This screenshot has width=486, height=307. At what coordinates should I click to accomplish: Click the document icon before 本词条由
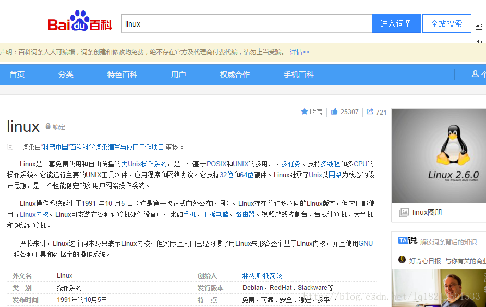[x=10, y=147]
